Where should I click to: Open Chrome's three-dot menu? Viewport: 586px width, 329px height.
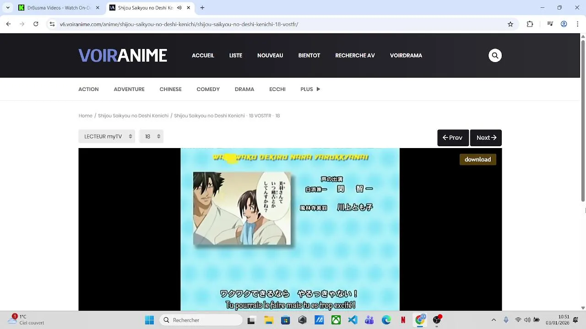[x=578, y=24]
